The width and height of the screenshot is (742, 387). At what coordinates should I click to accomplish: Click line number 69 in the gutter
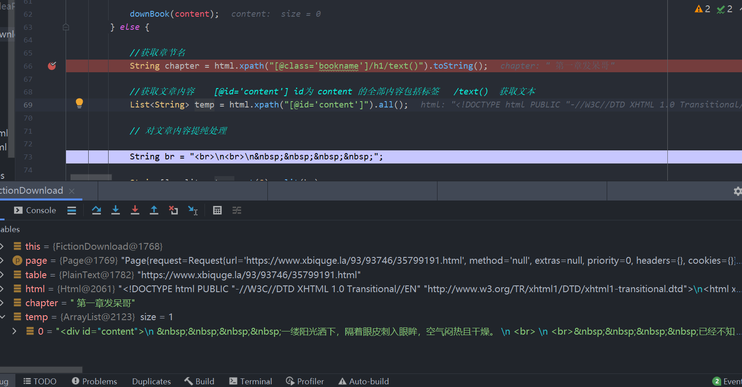point(28,105)
